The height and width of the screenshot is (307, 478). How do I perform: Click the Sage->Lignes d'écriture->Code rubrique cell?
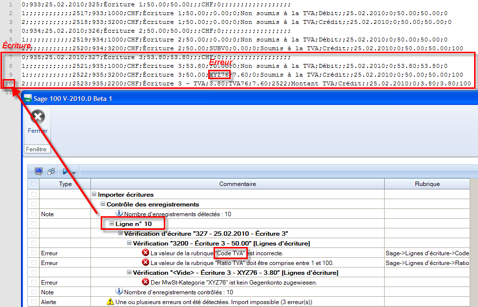427,253
